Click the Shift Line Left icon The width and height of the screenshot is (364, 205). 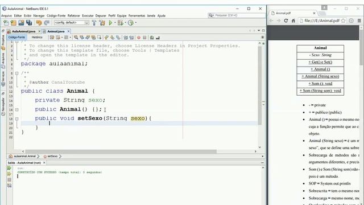pos(126,38)
